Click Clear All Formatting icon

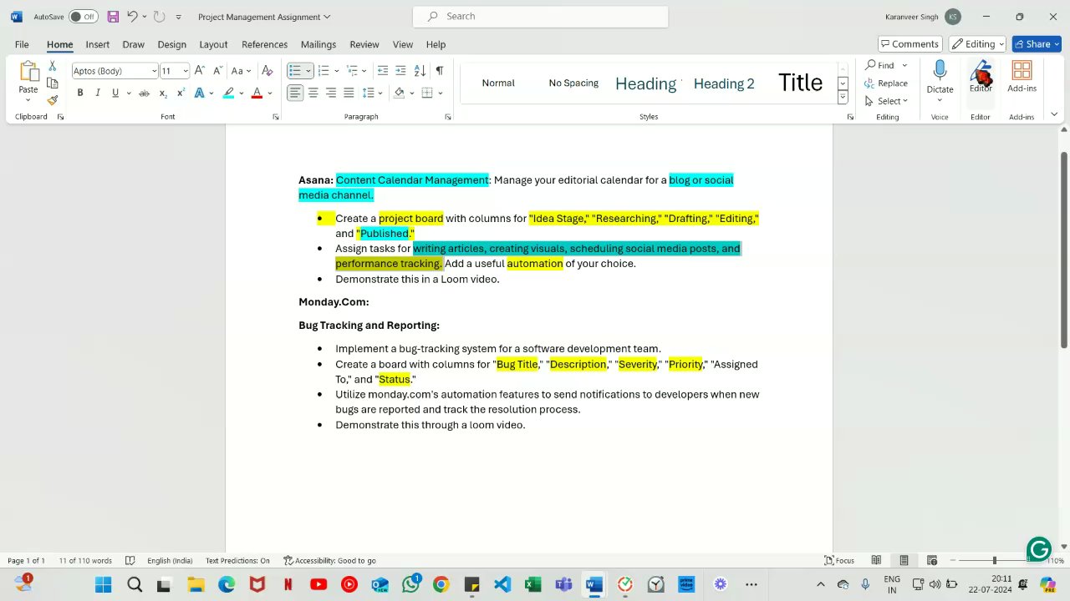click(x=267, y=71)
